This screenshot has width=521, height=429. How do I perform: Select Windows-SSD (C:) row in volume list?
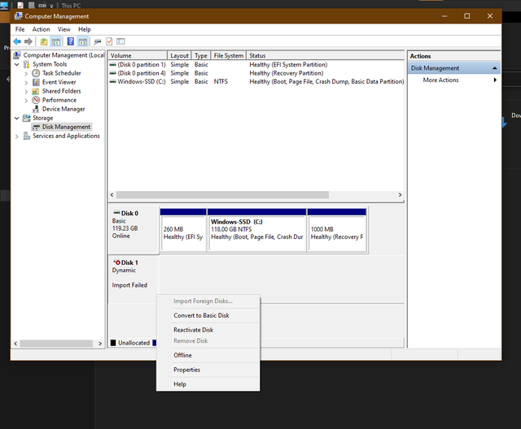pos(256,81)
